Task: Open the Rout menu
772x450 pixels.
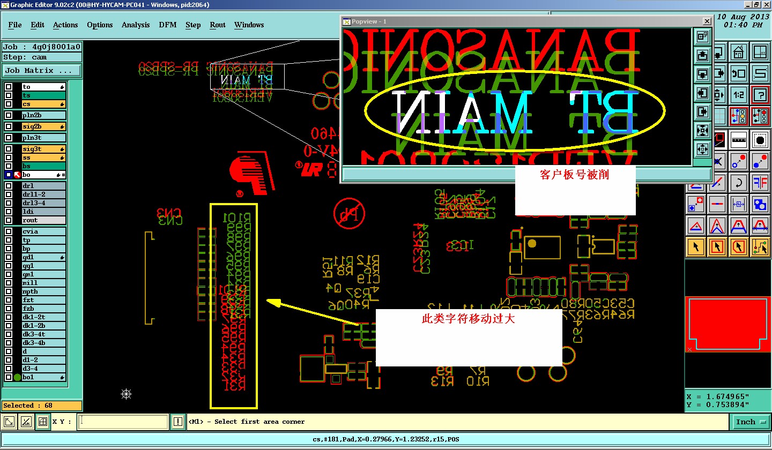Action: tap(218, 25)
